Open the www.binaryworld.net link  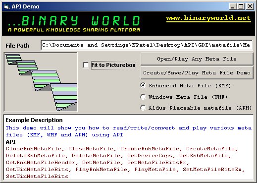208,18
